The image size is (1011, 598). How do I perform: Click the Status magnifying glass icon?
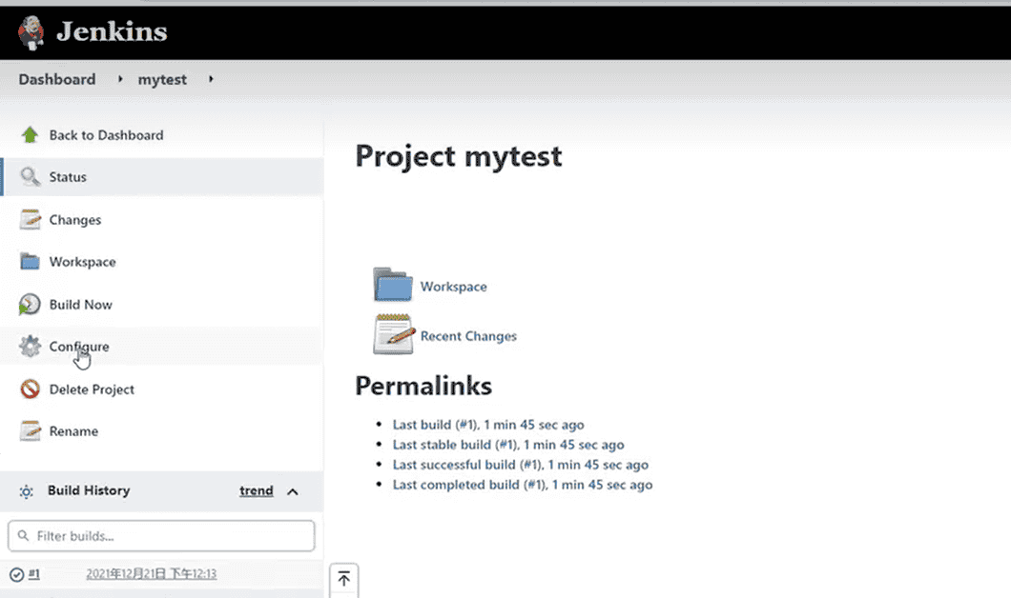click(31, 177)
